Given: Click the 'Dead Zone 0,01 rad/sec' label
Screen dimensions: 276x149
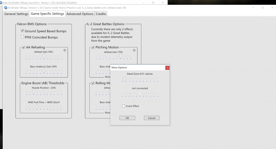Looking at the screenshot, I should click(140, 74).
